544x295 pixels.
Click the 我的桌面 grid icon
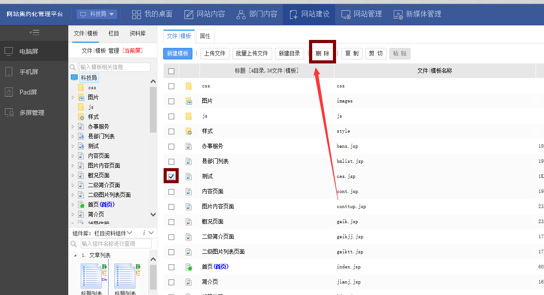[137, 14]
